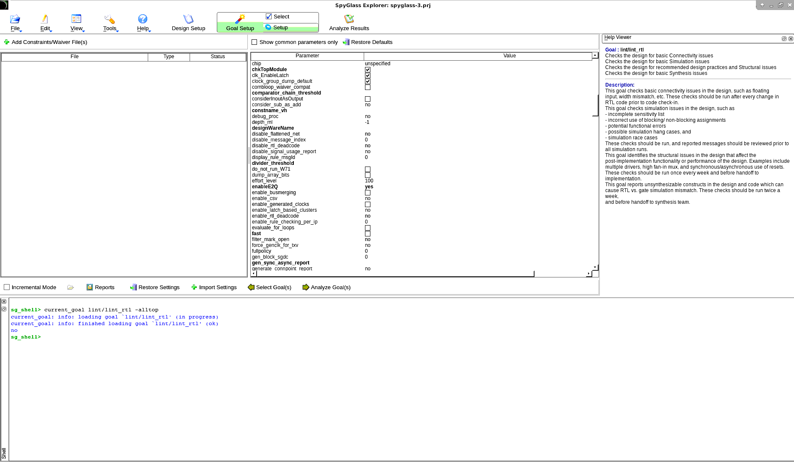
Task: Click the Type column header
Action: [169, 56]
